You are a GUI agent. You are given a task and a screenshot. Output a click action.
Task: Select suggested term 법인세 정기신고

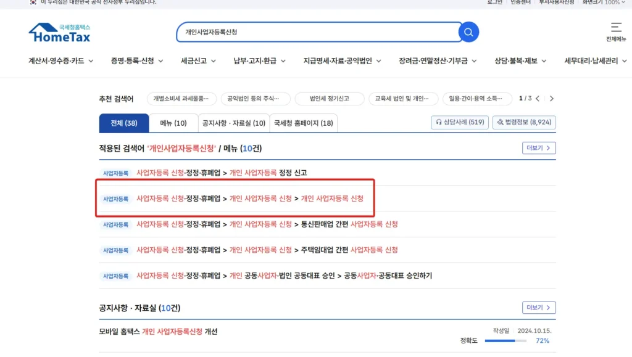coord(330,99)
